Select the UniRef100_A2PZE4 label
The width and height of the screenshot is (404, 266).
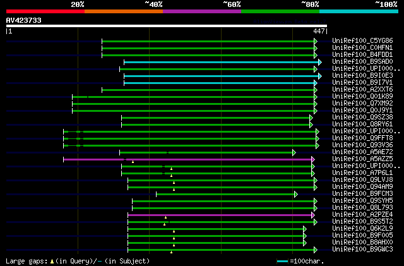point(362,214)
